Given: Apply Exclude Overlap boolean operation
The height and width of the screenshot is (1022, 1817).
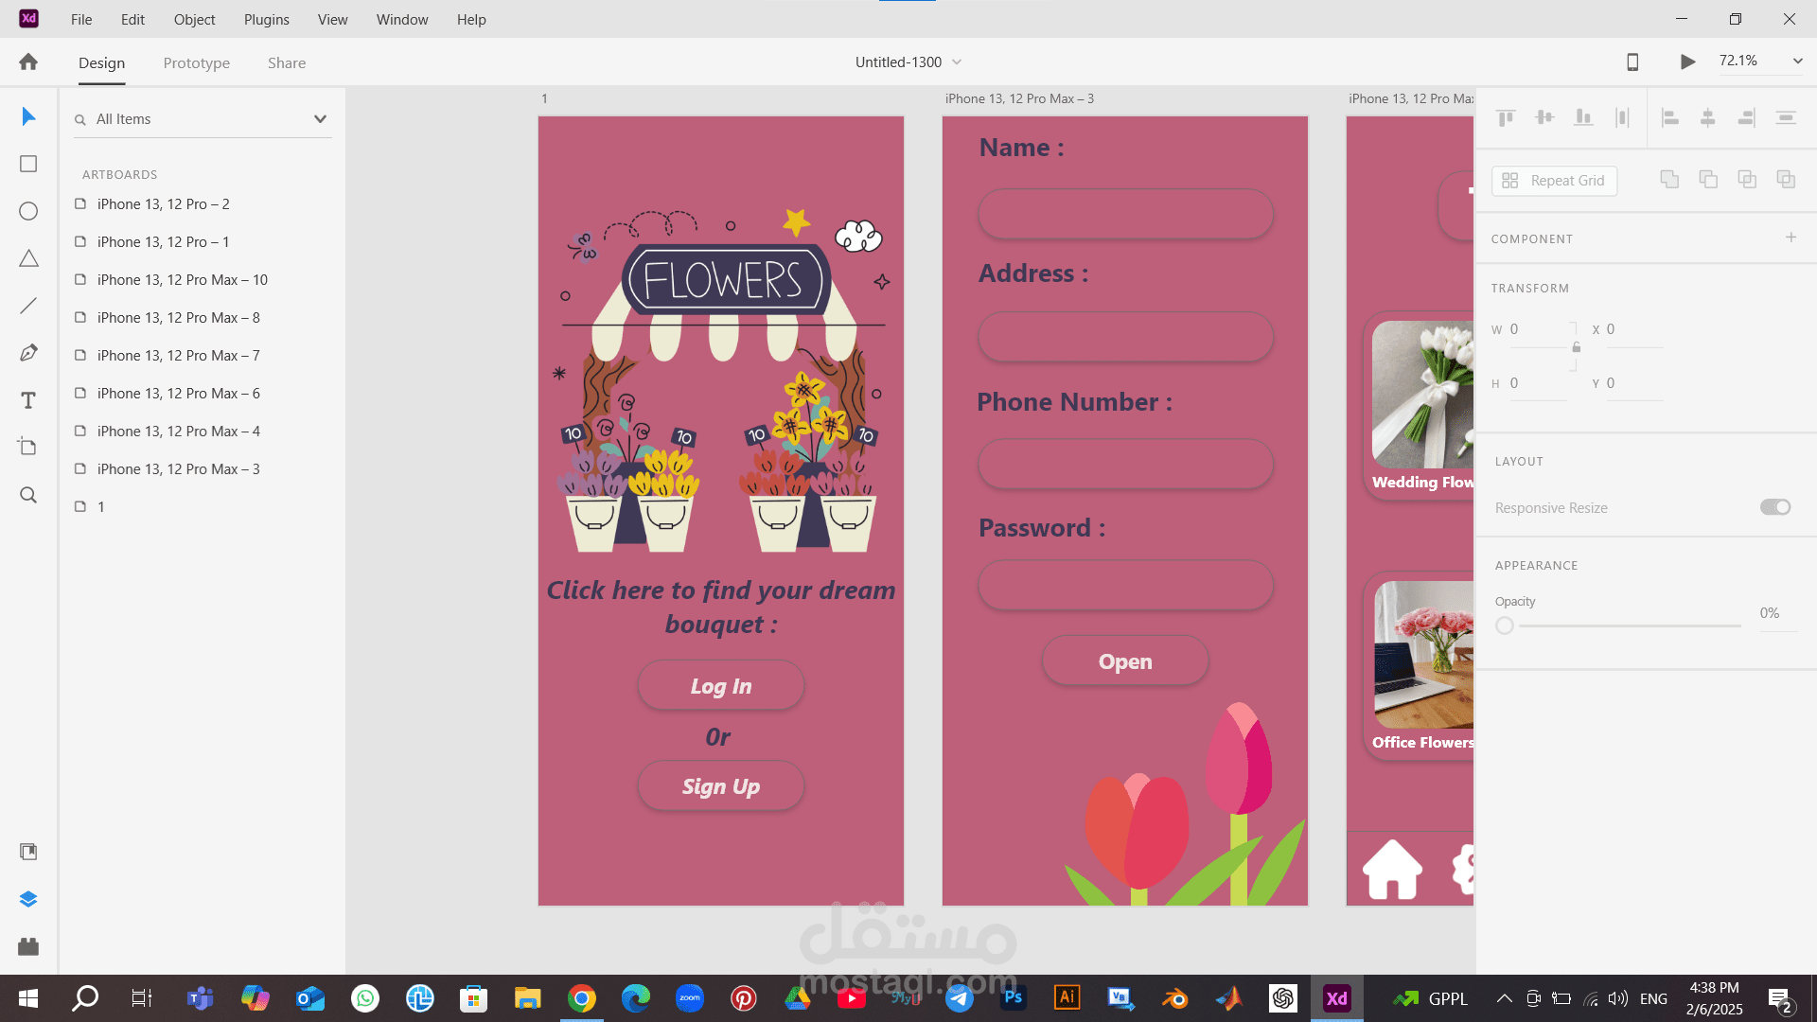Looking at the screenshot, I should [x=1786, y=180].
